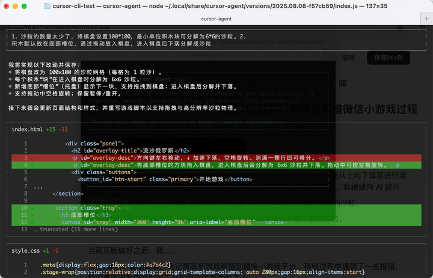Viewport: 433px width, 278px height.
Task: Click the style.css file name
Action: pyautogui.click(x=25, y=251)
